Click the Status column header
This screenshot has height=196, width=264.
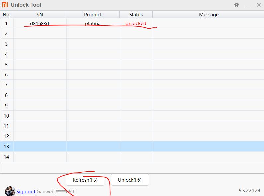(x=136, y=15)
